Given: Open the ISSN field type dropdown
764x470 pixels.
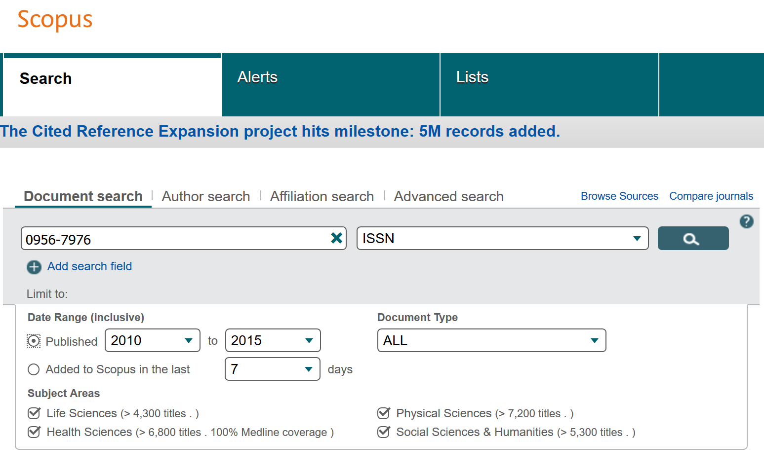Looking at the screenshot, I should point(636,238).
